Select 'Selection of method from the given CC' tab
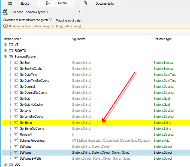Viewport: 190px width, 167px height. coord(28,20)
